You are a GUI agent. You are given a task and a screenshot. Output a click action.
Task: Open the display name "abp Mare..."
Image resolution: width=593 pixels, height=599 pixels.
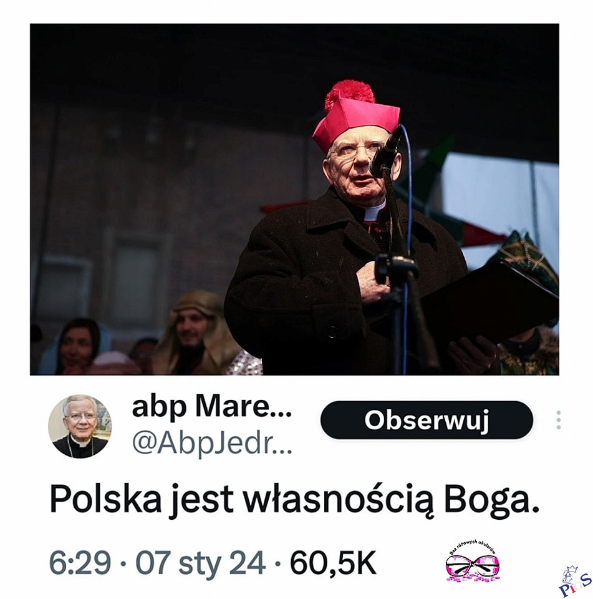point(212,407)
